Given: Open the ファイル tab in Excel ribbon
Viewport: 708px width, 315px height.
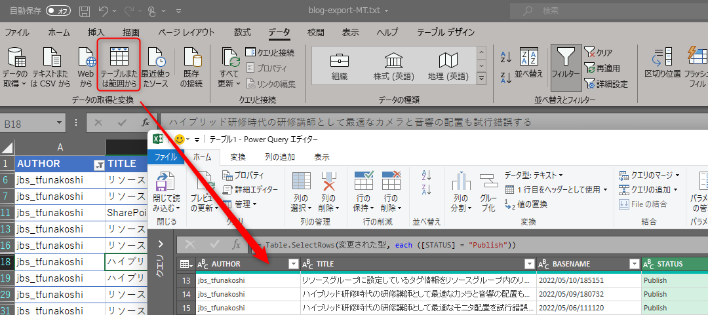Looking at the screenshot, I should click(16, 32).
